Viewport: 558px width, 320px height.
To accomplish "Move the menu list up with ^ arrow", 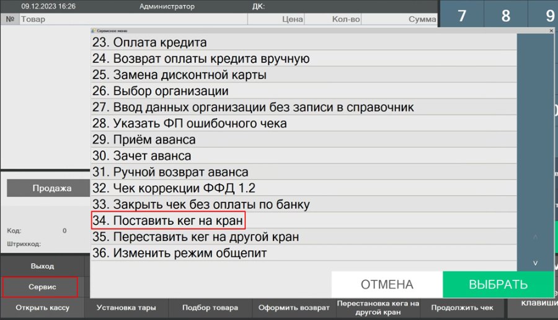I will pyautogui.click(x=535, y=237).
